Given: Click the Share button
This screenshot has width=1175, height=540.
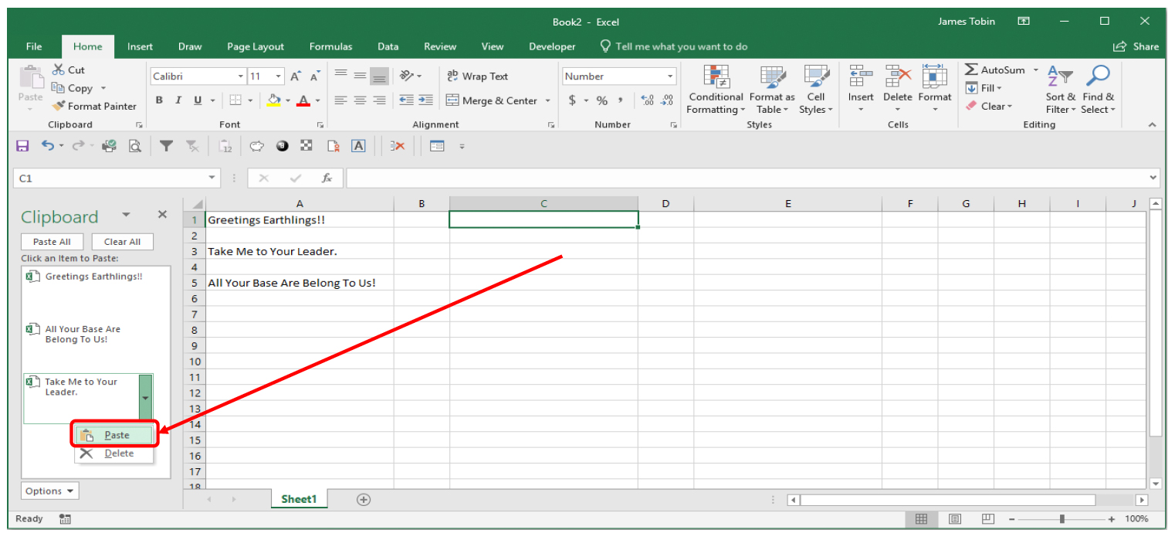Looking at the screenshot, I should click(1136, 46).
